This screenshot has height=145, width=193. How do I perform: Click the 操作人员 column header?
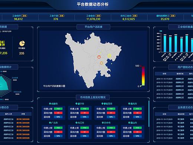(x=9, y=114)
